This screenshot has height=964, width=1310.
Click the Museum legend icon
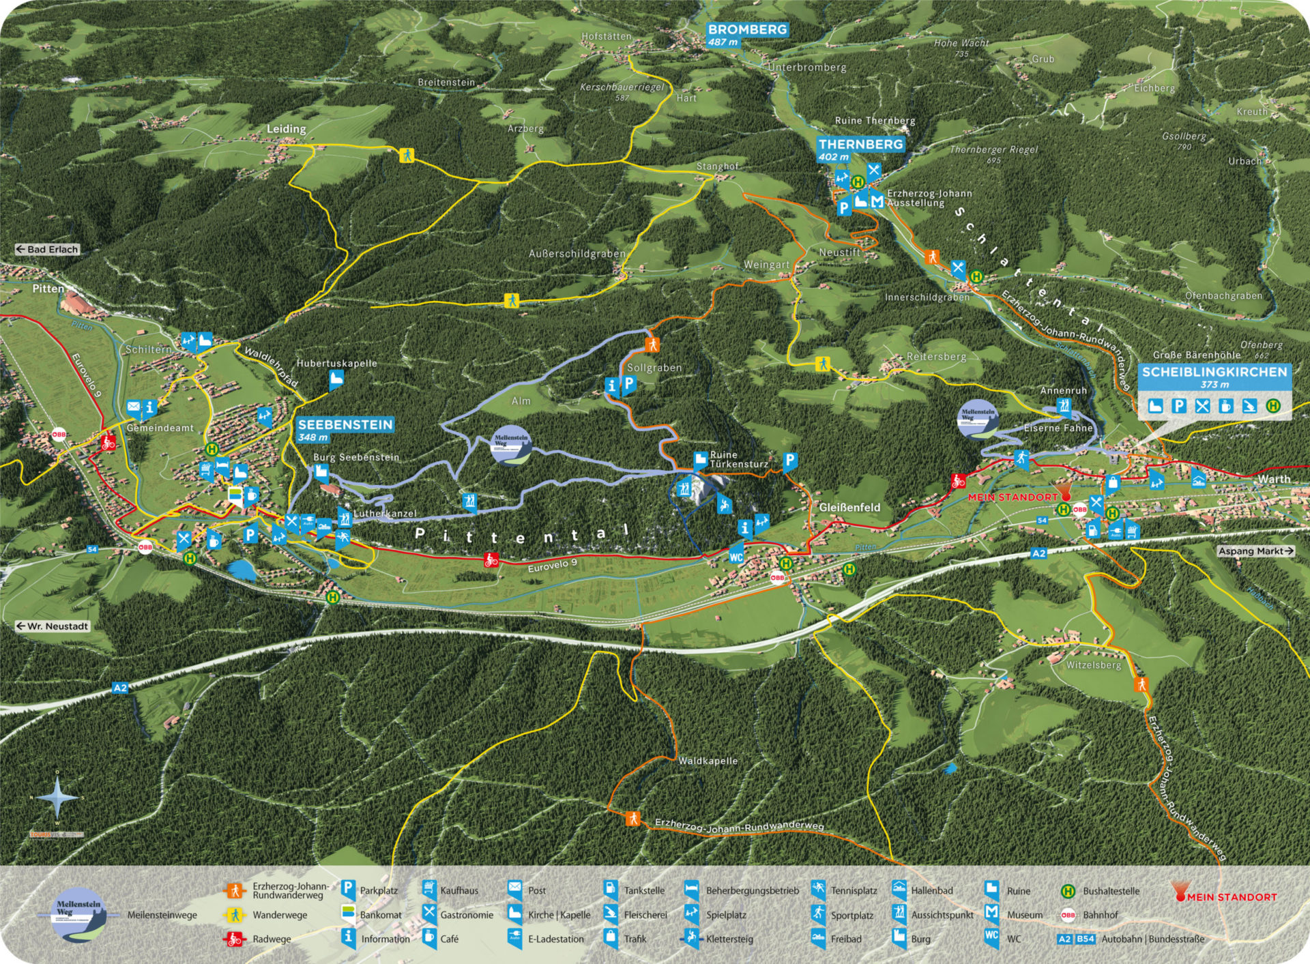point(992,914)
